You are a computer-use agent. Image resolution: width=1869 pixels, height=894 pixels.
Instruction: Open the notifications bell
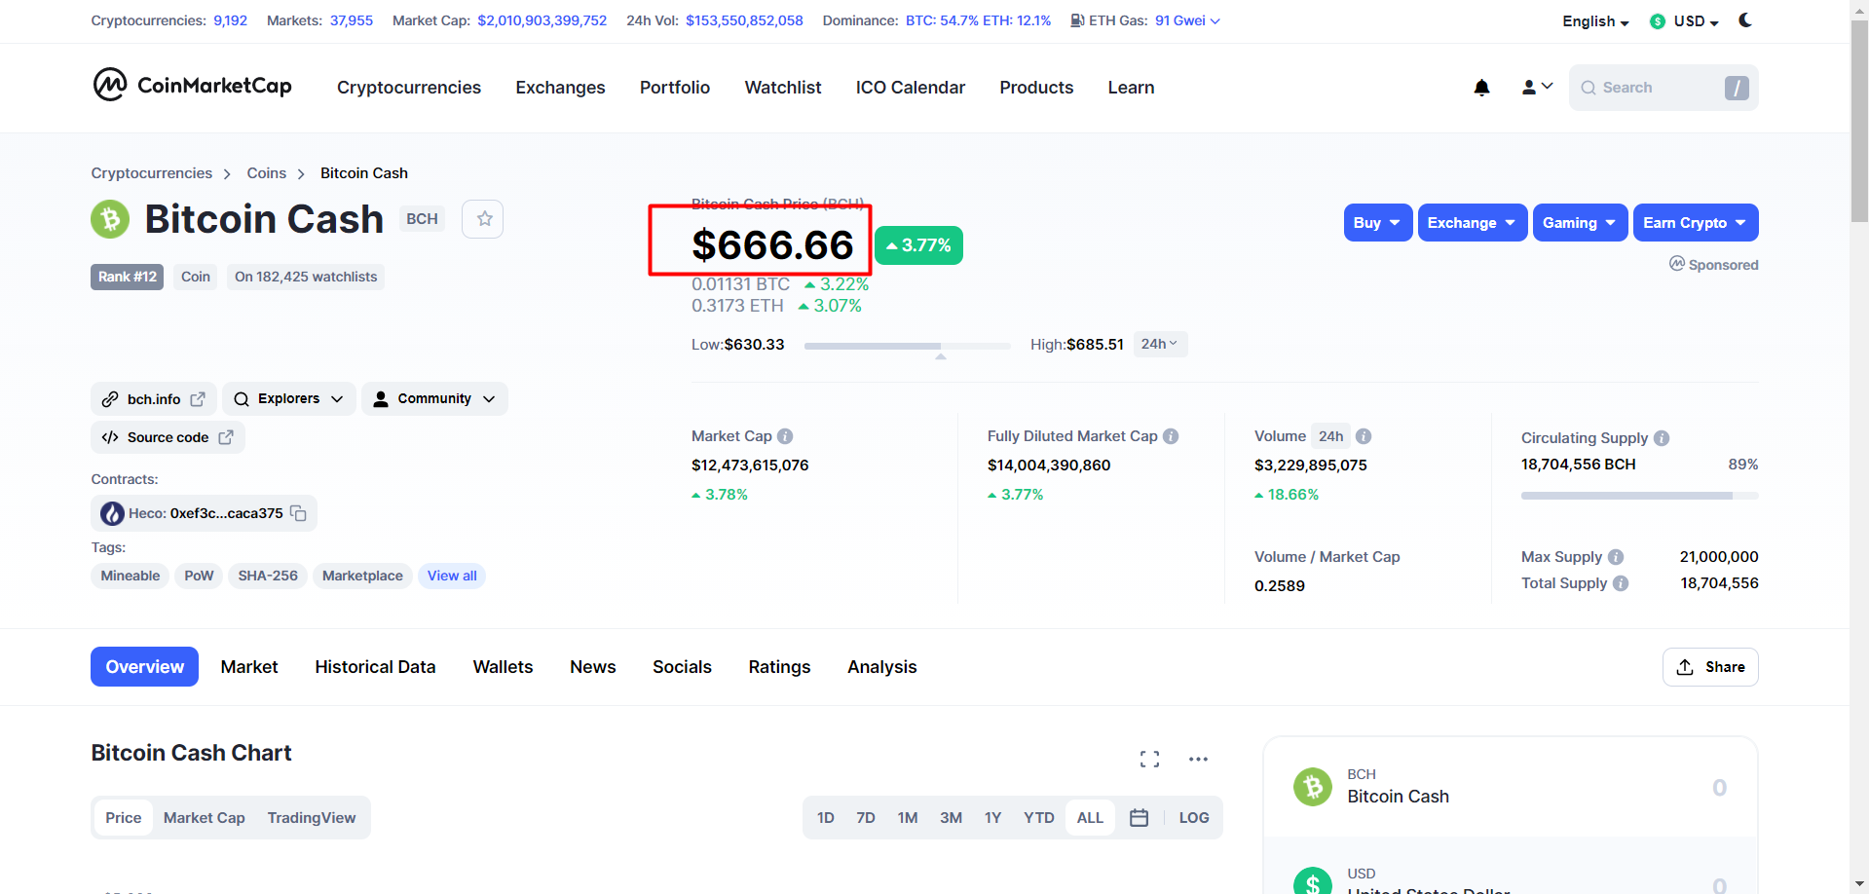click(x=1481, y=88)
